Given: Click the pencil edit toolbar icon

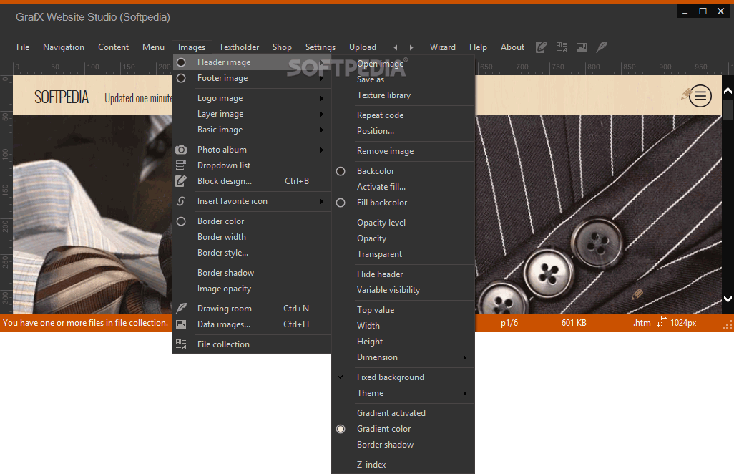Looking at the screenshot, I should [541, 47].
